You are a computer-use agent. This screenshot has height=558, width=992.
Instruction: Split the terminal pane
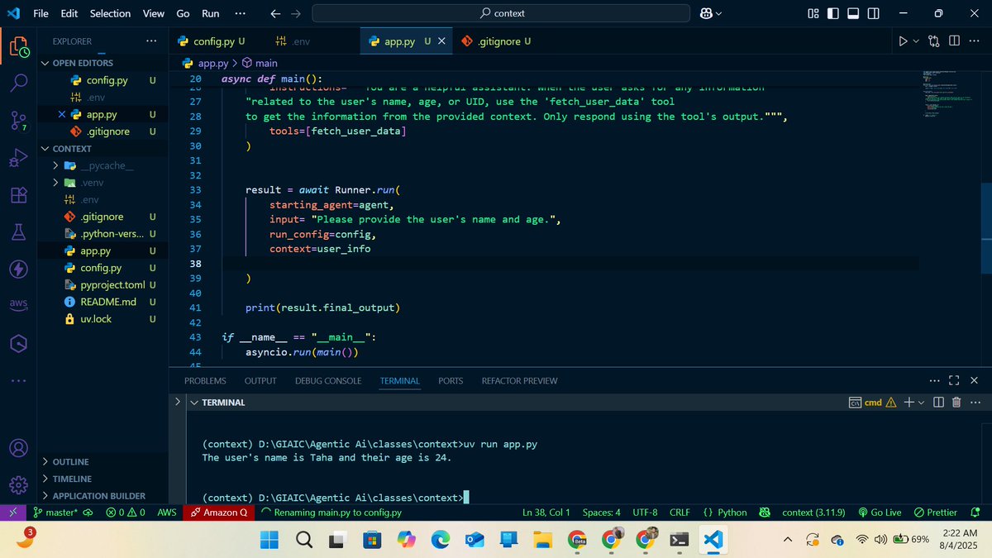pyautogui.click(x=938, y=403)
